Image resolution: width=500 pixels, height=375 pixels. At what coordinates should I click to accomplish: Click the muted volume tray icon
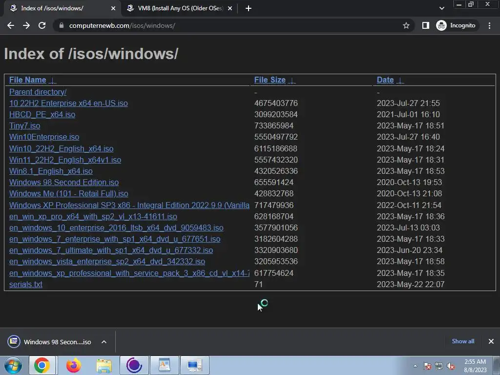(x=451, y=366)
